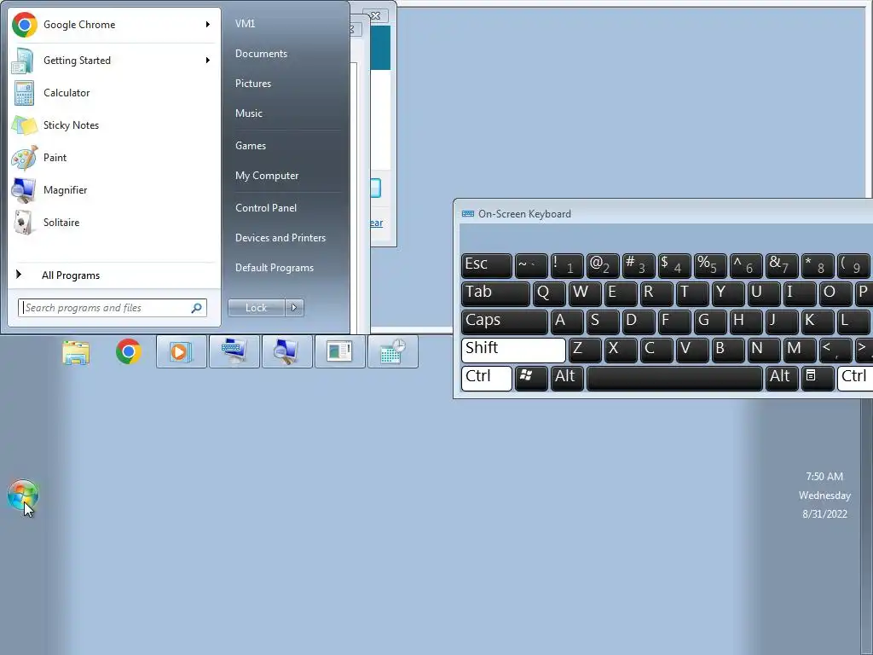Screen dimensions: 873x655
Task: Tap the K key
Action: click(x=818, y=322)
